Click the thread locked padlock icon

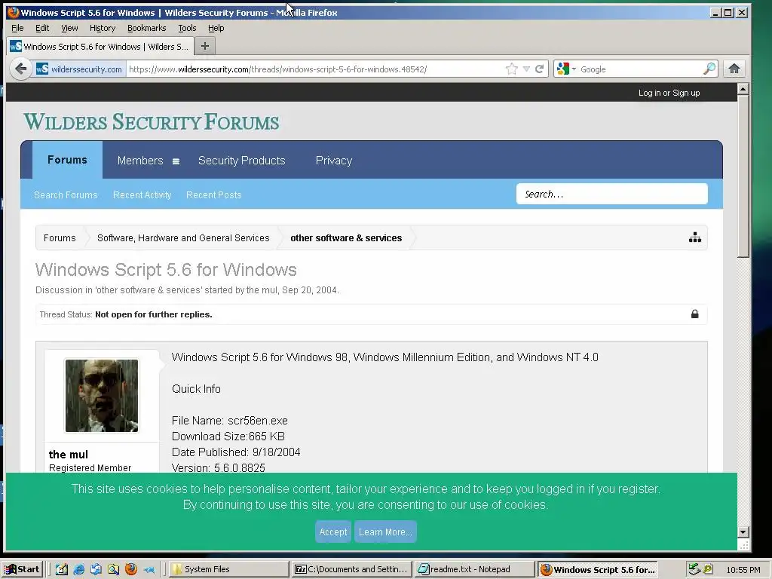click(x=694, y=314)
